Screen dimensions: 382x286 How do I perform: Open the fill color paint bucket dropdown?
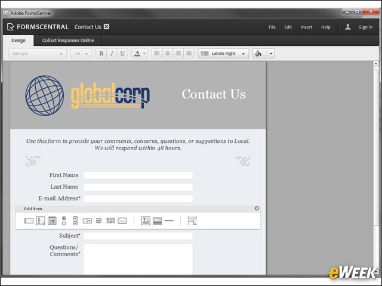tap(264, 54)
